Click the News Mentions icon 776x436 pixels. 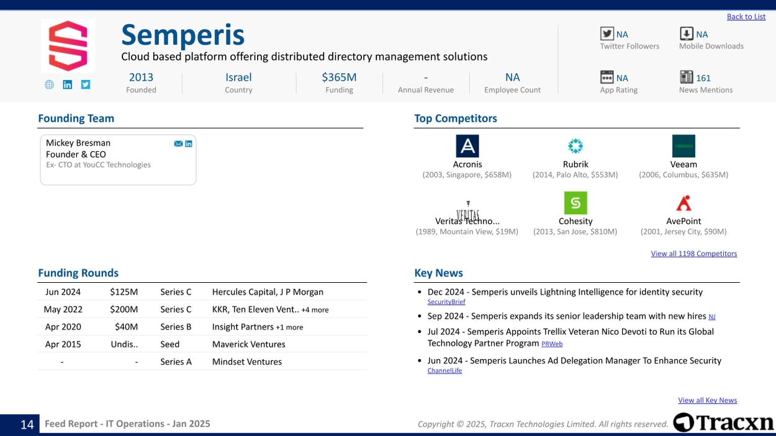(686, 77)
